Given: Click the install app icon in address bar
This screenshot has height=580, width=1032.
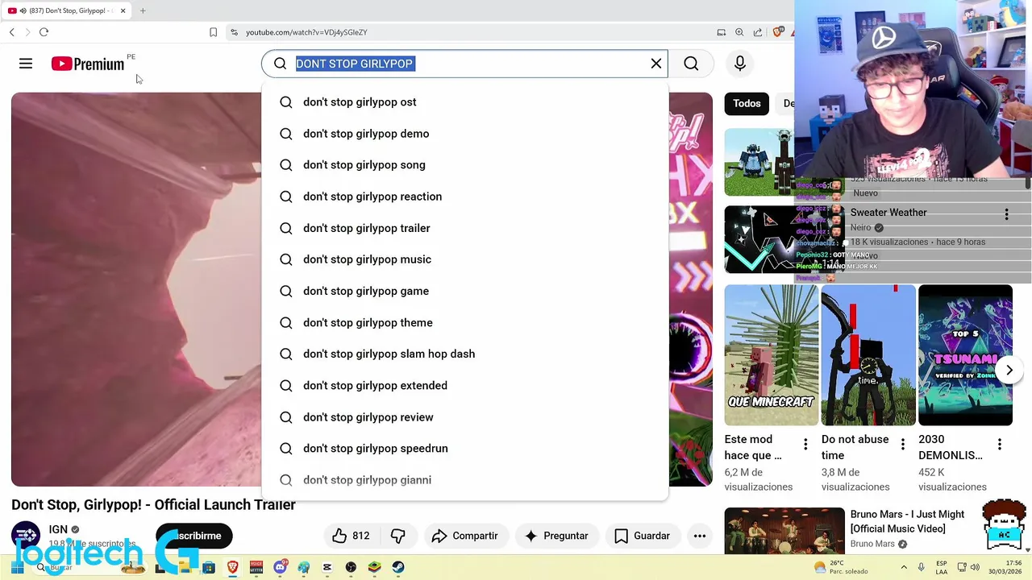Looking at the screenshot, I should click(x=722, y=32).
